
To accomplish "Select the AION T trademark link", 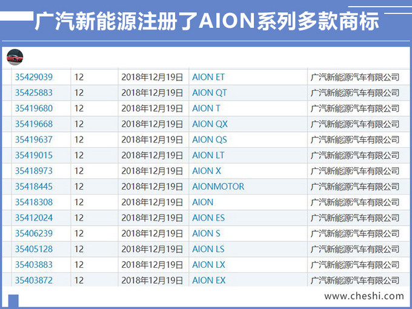I will click(206, 108).
